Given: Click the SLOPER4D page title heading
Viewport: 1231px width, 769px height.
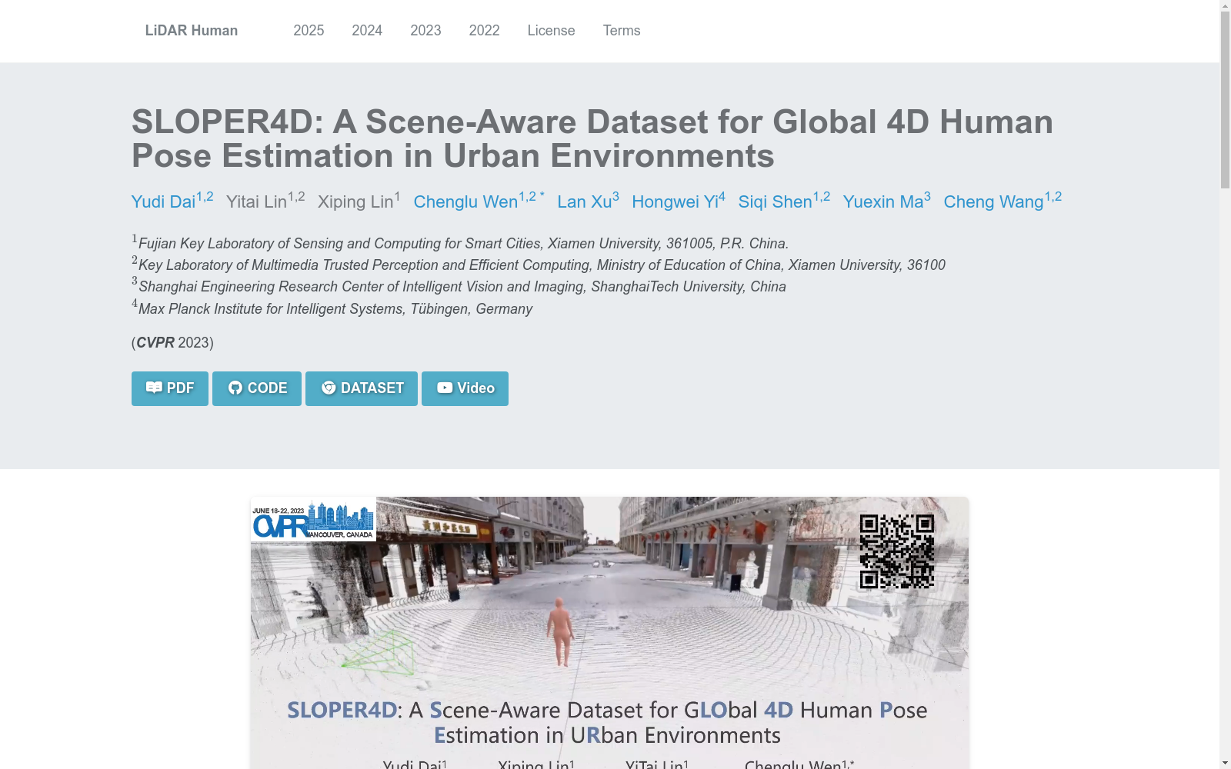Looking at the screenshot, I should [592, 138].
